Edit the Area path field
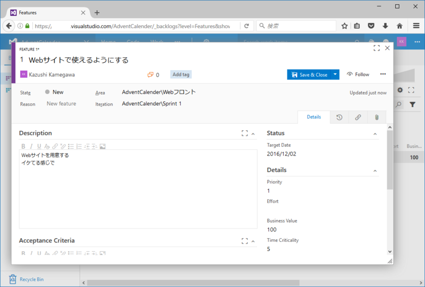425x287 pixels. pos(159,92)
